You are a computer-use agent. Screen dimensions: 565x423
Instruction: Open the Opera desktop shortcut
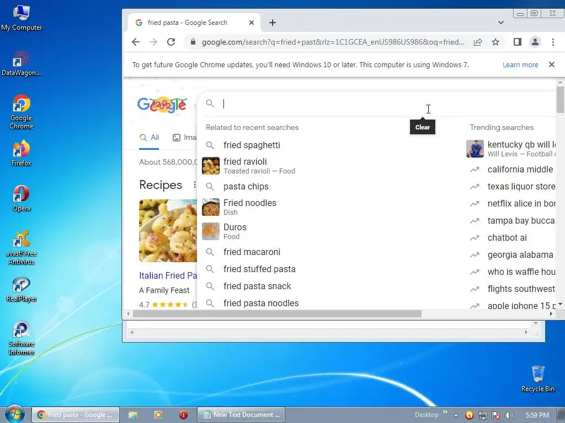click(22, 198)
